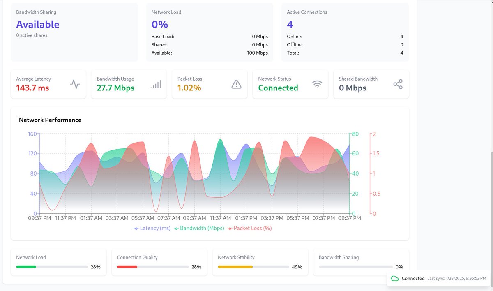Click the 1.02% packet loss value
This screenshot has width=493, height=291.
189,88
